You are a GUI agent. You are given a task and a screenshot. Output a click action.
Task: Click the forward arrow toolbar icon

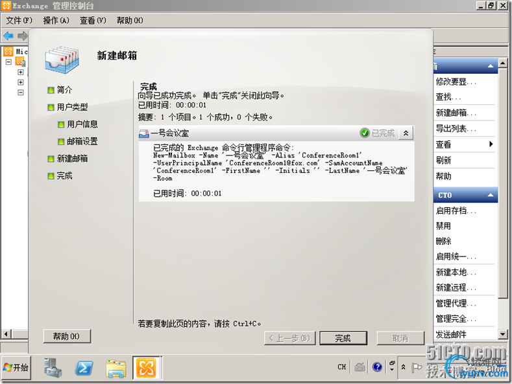(23, 36)
